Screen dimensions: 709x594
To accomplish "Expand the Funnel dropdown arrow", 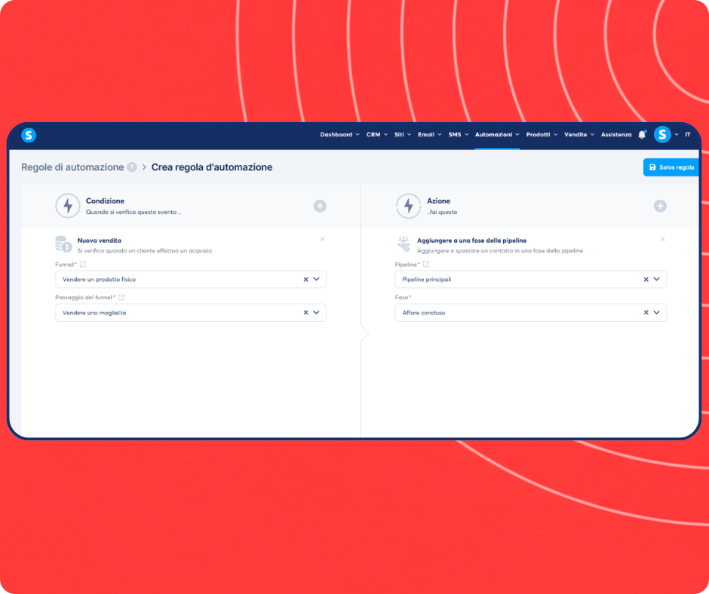I will 317,280.
